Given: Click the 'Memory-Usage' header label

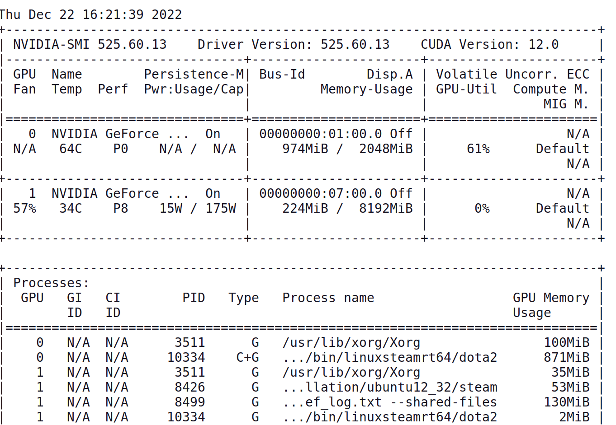Looking at the screenshot, I should (367, 89).
